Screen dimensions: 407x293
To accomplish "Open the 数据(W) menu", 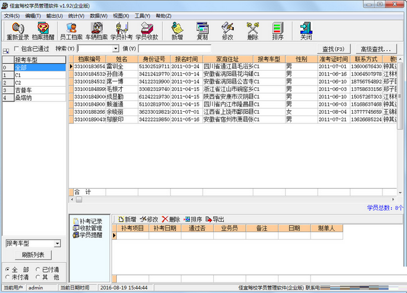I will tap(98, 16).
